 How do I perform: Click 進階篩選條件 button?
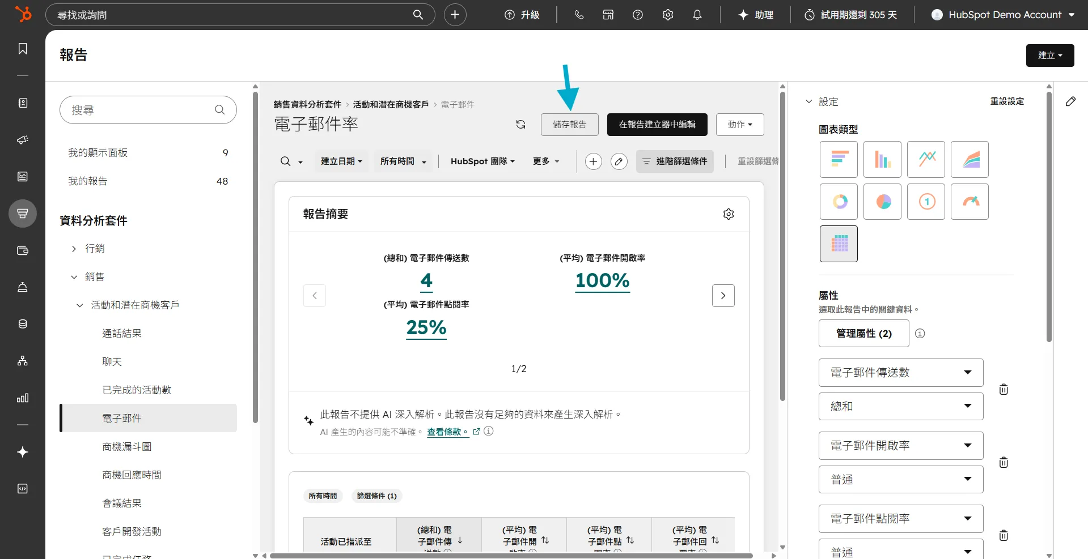[x=675, y=161]
